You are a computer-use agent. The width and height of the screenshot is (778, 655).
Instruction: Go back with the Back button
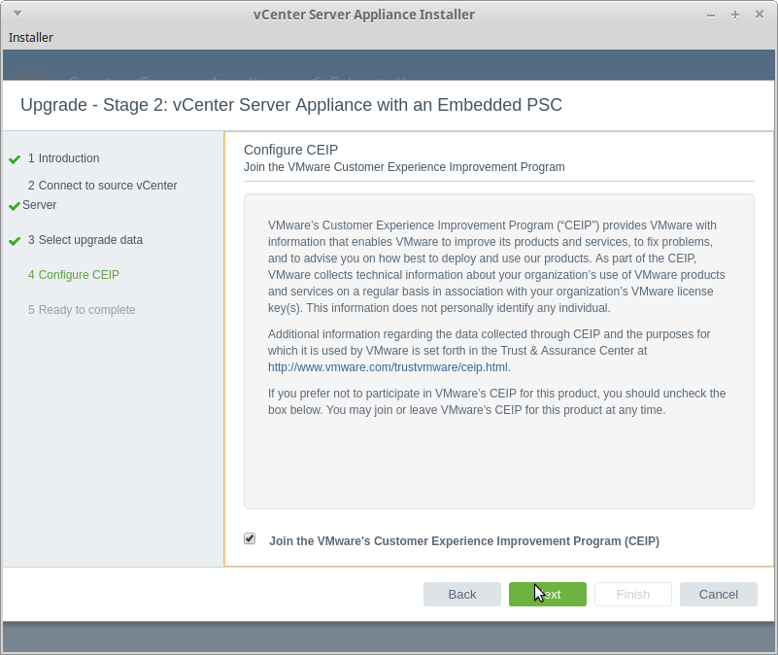click(x=462, y=595)
